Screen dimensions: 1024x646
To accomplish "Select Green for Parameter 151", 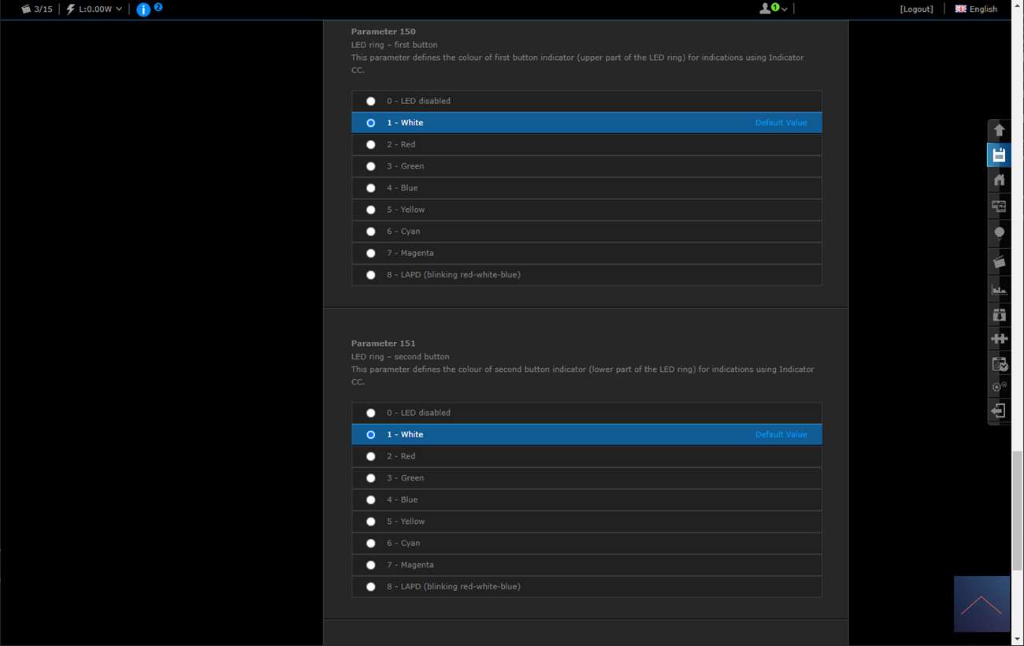I will (371, 478).
